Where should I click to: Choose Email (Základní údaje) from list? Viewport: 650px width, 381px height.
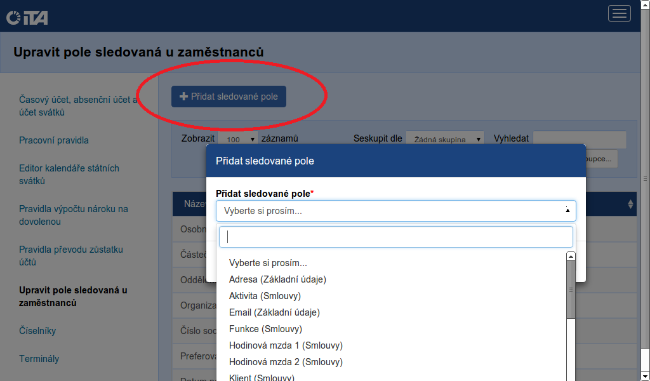coord(274,312)
